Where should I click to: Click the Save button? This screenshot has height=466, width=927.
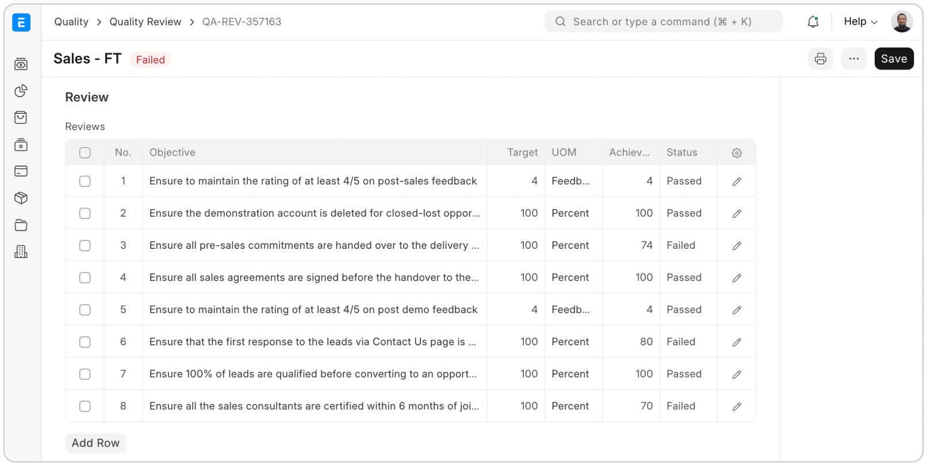[x=894, y=59]
